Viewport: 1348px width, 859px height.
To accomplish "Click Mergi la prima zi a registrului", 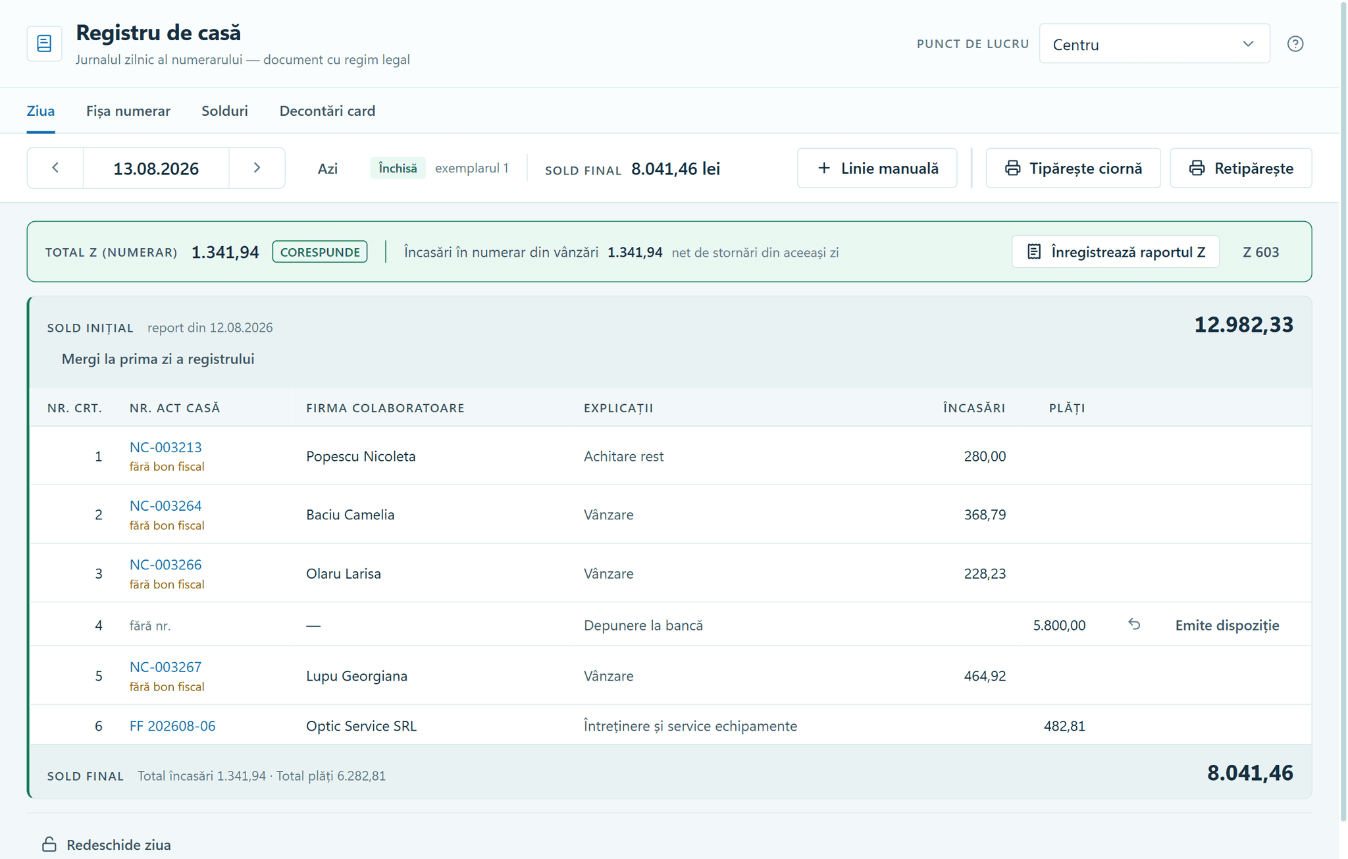I will pos(158,359).
